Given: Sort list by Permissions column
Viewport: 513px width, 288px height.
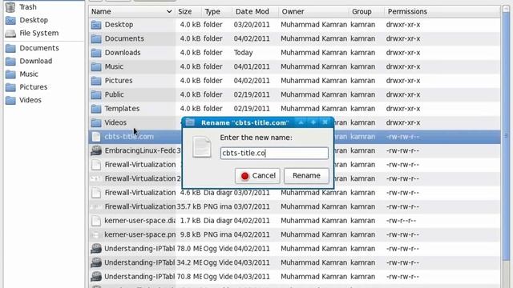Looking at the screenshot, I should click(x=442, y=11).
